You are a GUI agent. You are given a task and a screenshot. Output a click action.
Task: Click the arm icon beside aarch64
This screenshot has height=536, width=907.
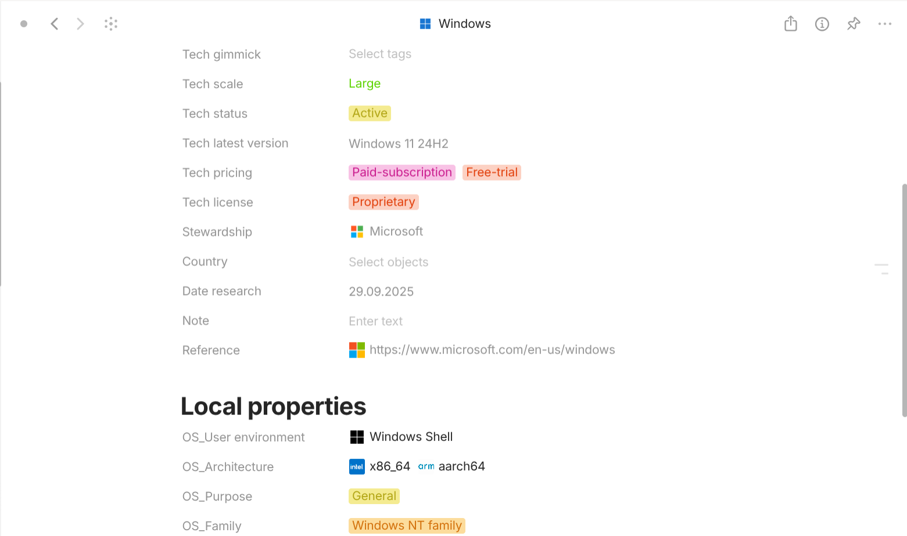426,466
